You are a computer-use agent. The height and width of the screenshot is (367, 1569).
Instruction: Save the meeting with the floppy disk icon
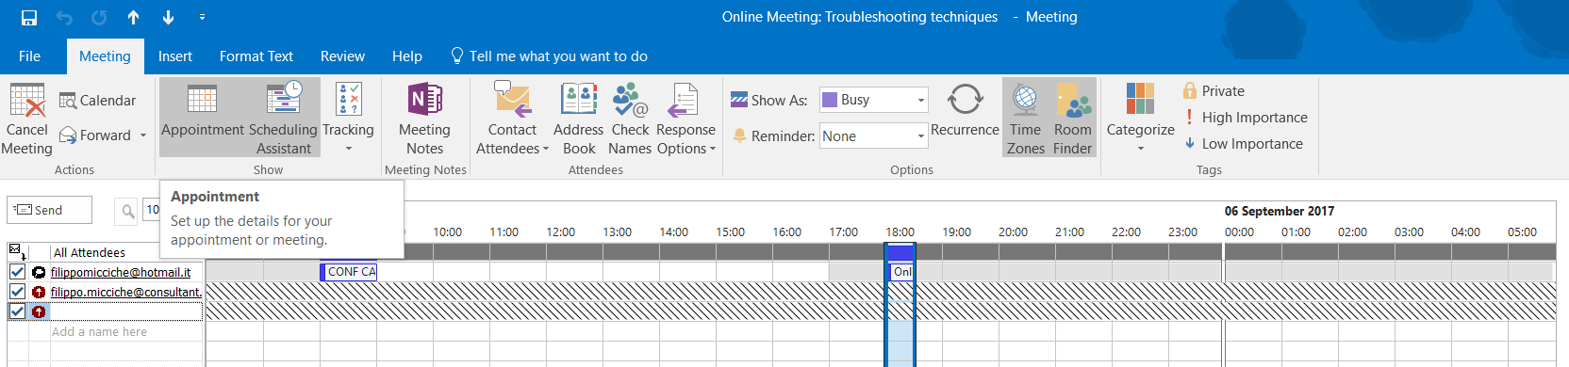point(29,17)
